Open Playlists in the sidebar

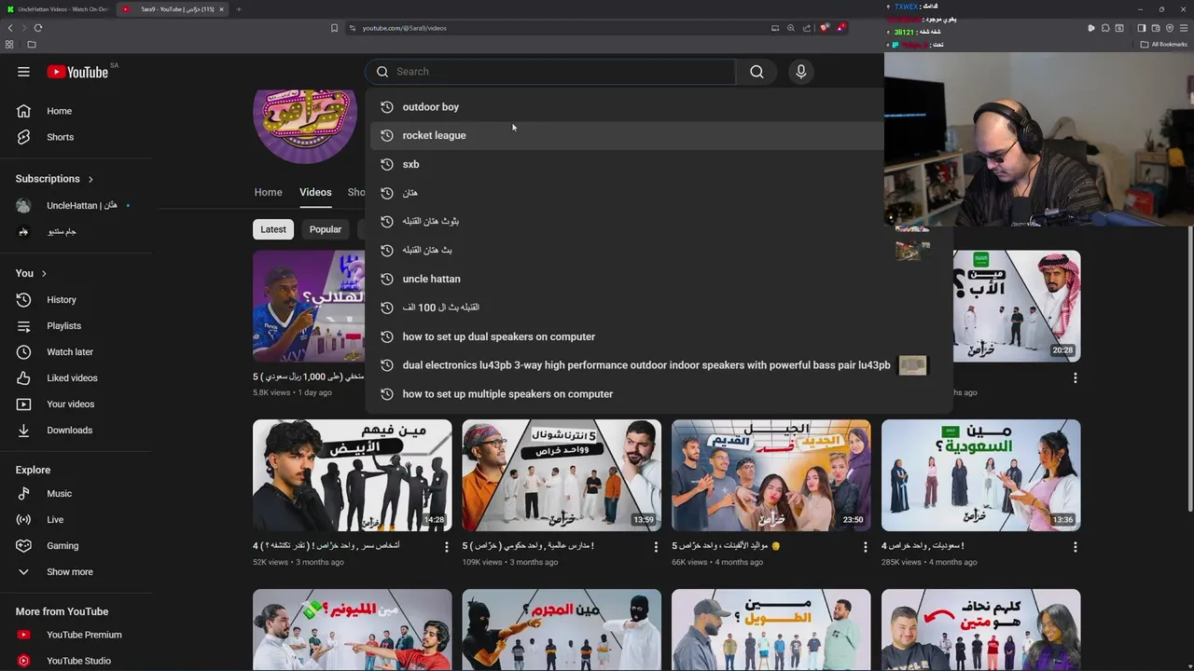click(x=63, y=326)
